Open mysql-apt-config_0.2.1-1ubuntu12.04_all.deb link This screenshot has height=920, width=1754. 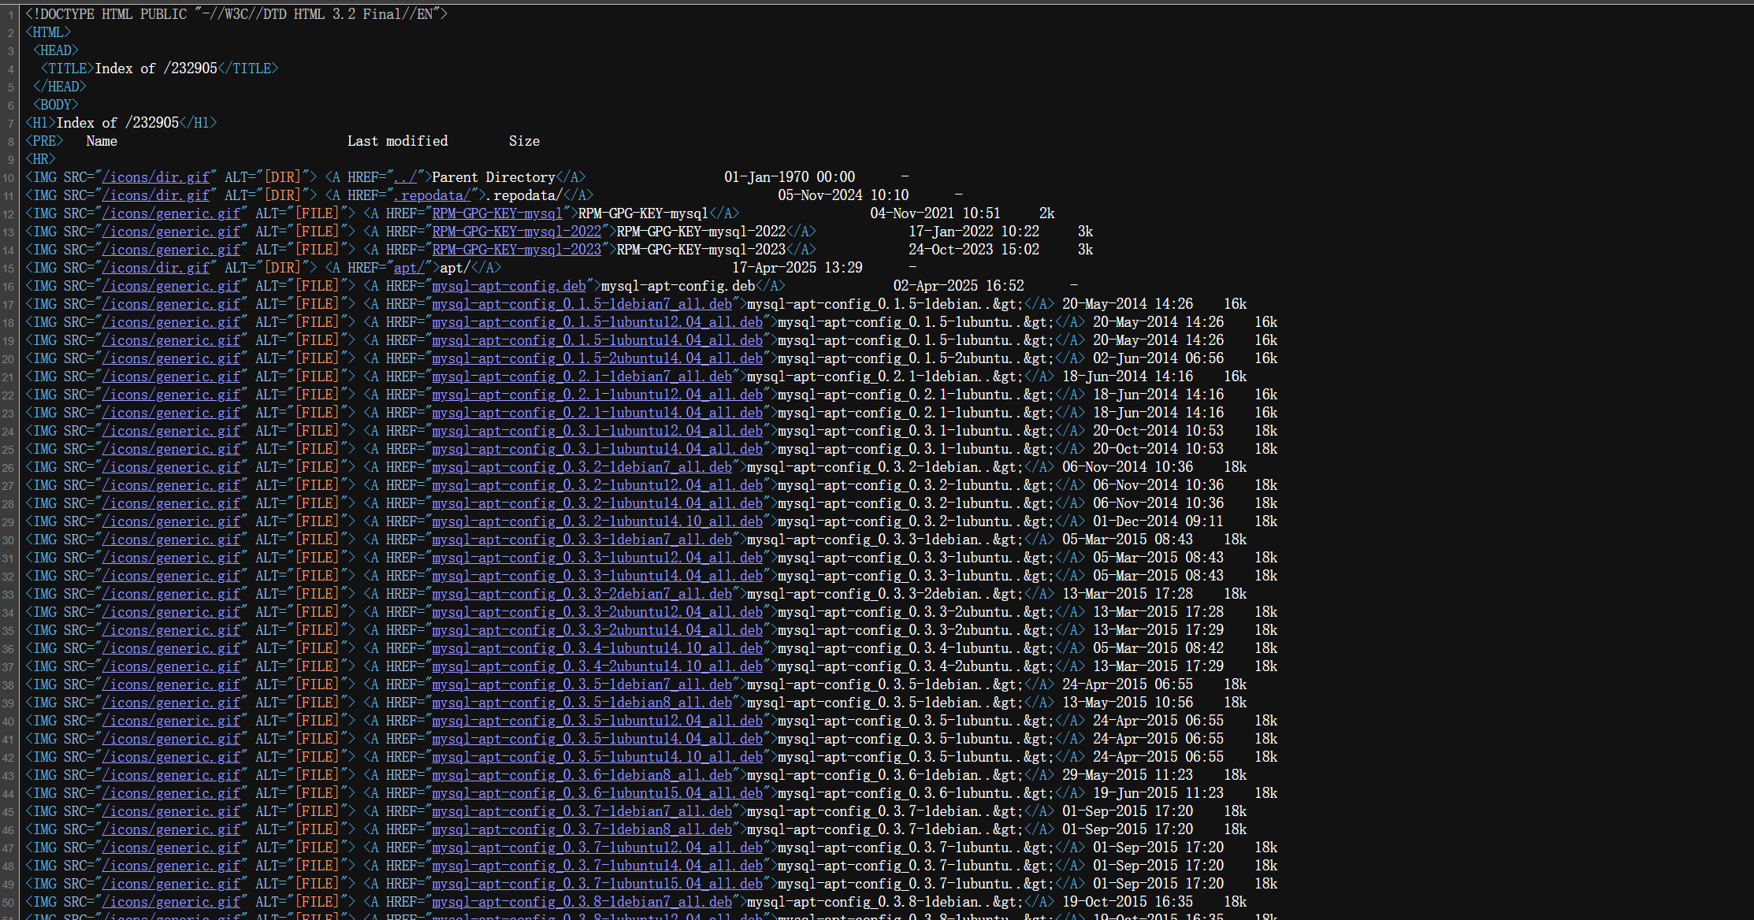(597, 395)
